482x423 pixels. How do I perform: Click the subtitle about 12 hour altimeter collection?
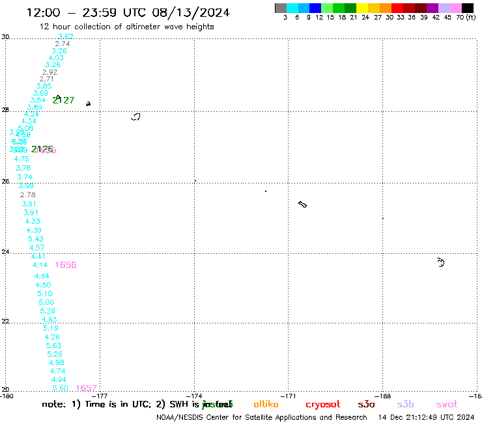coord(126,27)
